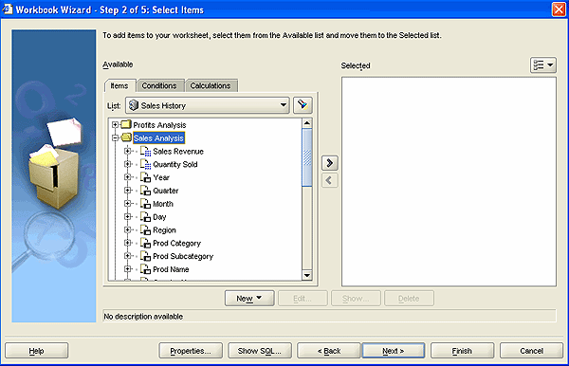This screenshot has width=569, height=366.
Task: Close the wizard window with X
Action: [x=559, y=9]
